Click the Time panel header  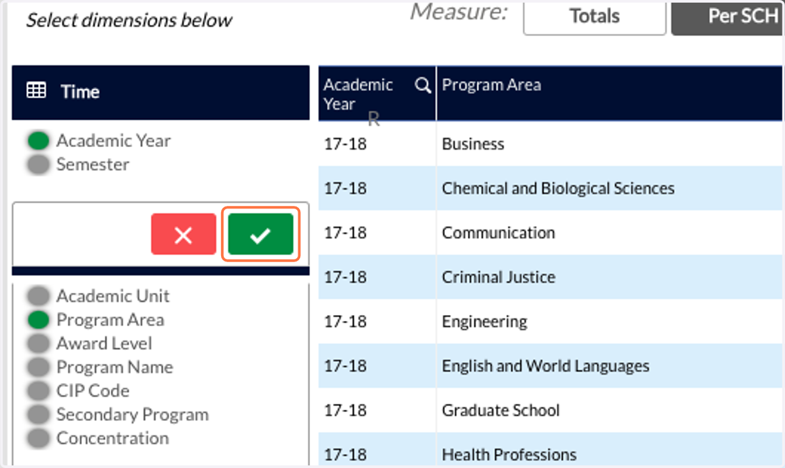click(161, 92)
